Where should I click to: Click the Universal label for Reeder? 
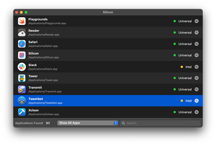point(185,33)
